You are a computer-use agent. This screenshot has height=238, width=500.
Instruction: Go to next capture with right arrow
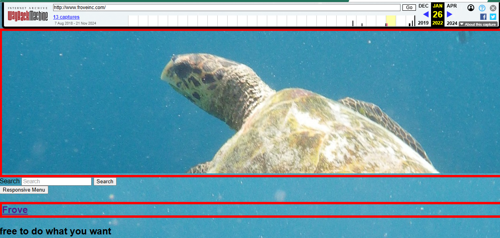(x=450, y=14)
